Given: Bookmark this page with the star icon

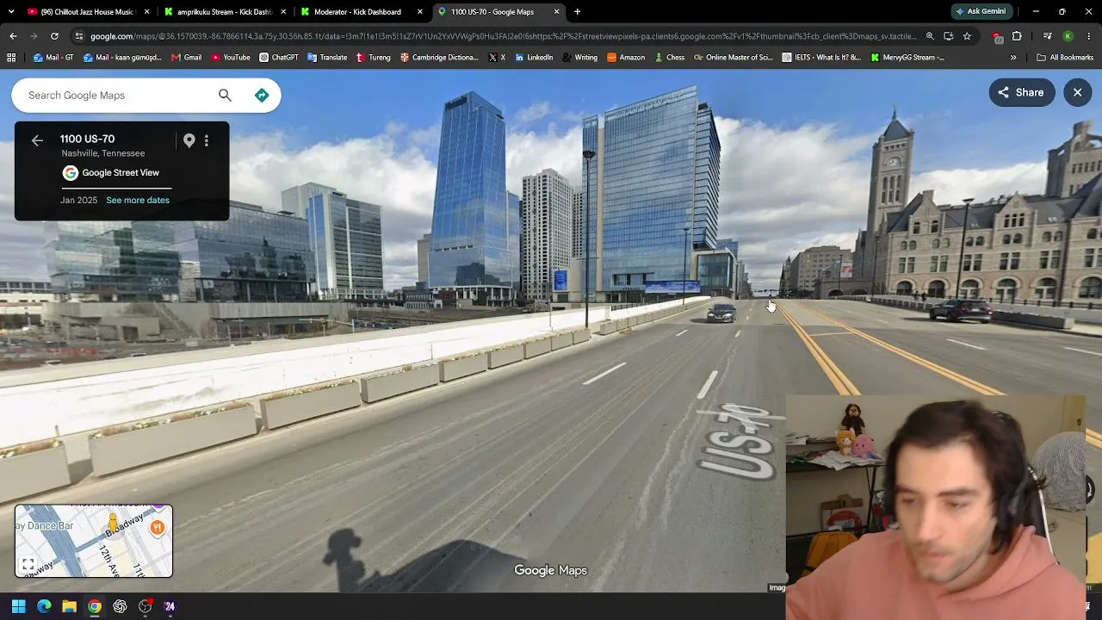Looking at the screenshot, I should [x=967, y=36].
